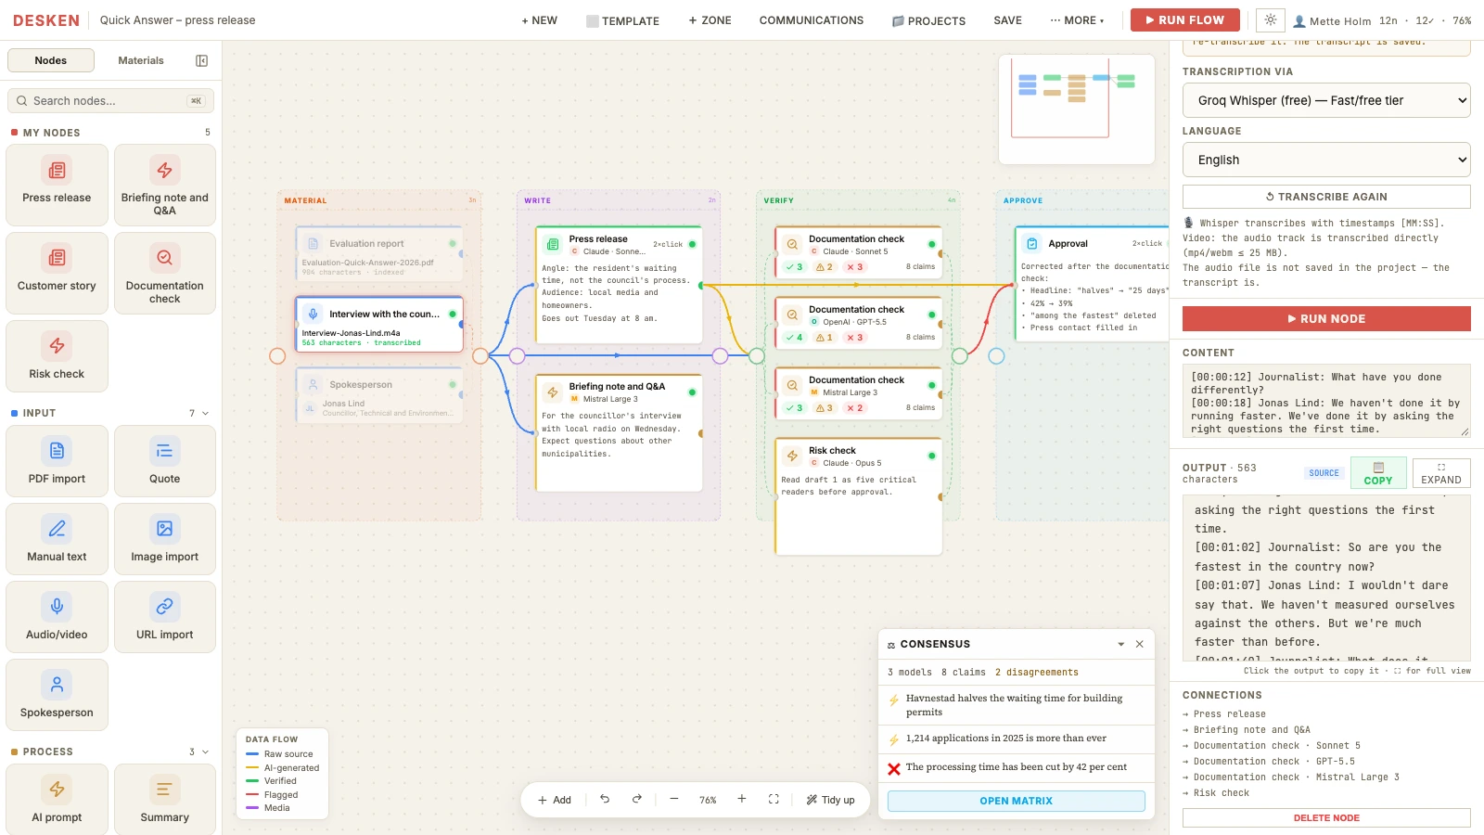
Task: Add an Image import node
Action: (164, 539)
